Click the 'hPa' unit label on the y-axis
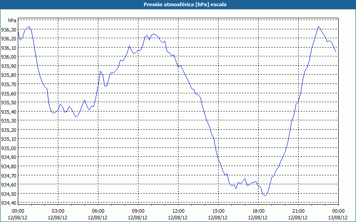This screenshot has width=356, height=222. [x=12, y=20]
